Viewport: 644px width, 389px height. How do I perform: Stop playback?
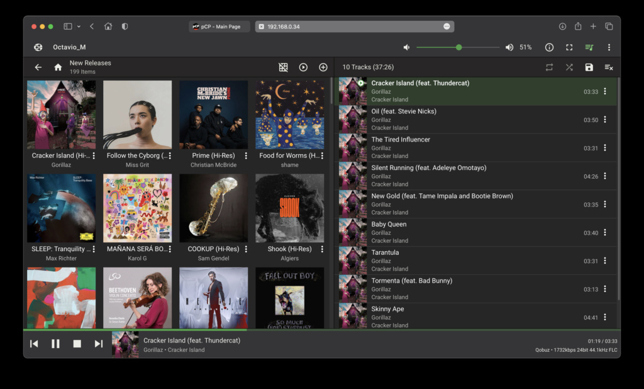point(77,343)
